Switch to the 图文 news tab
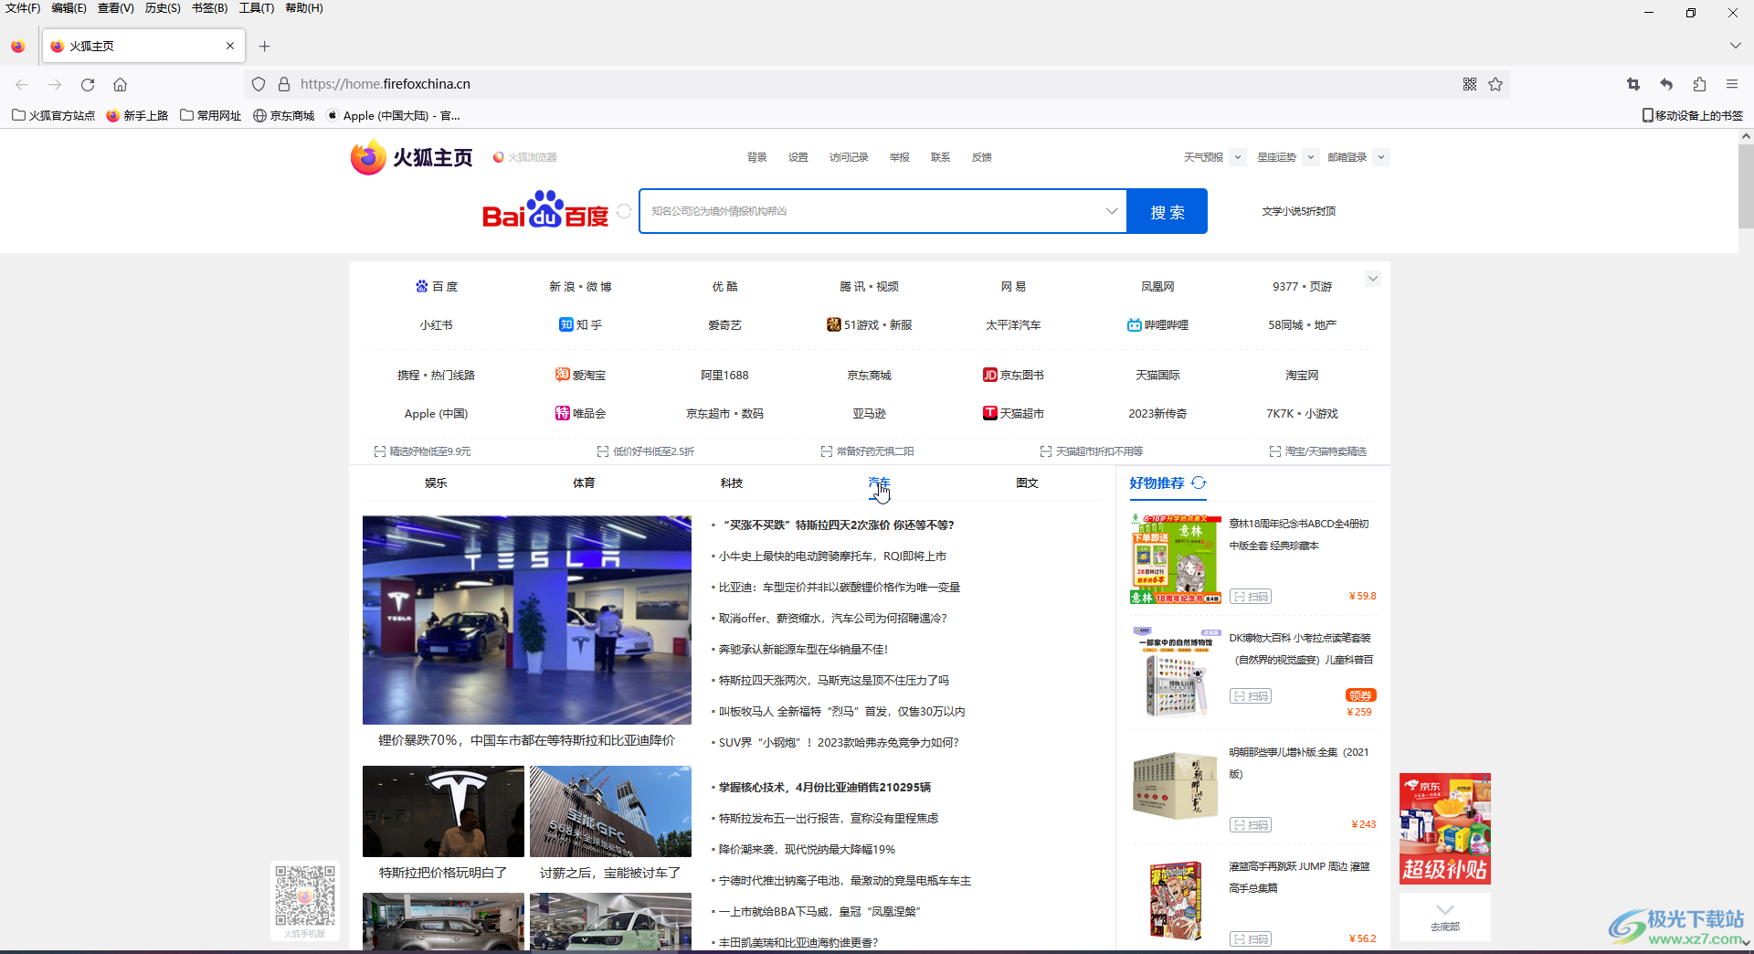Screen dimensions: 1754x954 coord(1028,482)
